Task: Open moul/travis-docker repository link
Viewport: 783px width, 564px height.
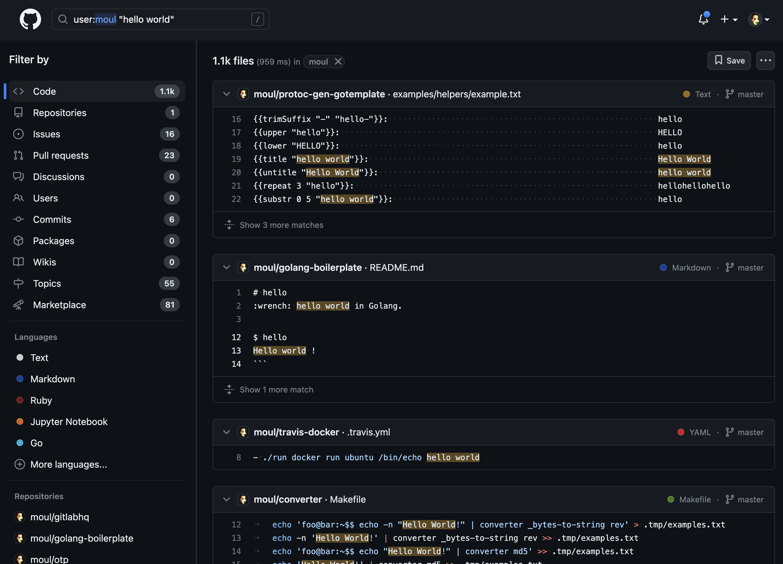Action: pyautogui.click(x=296, y=432)
